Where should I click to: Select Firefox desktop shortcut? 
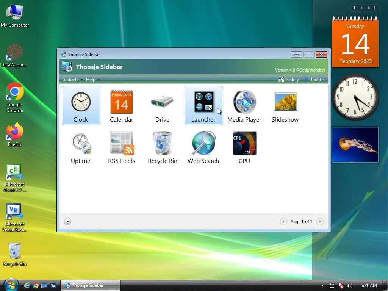tap(15, 135)
